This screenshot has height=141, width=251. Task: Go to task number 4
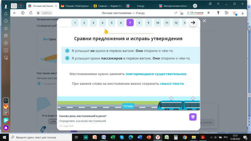tap(102, 23)
